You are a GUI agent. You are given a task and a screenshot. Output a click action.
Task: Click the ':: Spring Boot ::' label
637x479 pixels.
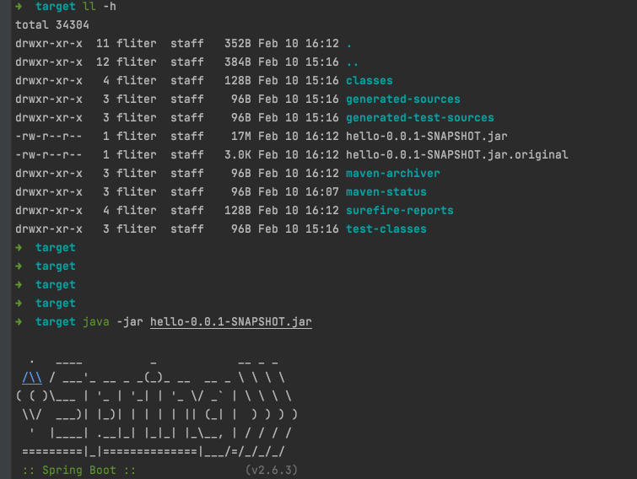tap(78, 470)
